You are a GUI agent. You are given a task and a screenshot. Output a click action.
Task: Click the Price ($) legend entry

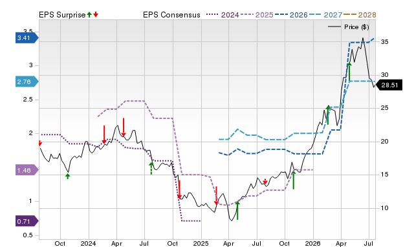tap(348, 27)
